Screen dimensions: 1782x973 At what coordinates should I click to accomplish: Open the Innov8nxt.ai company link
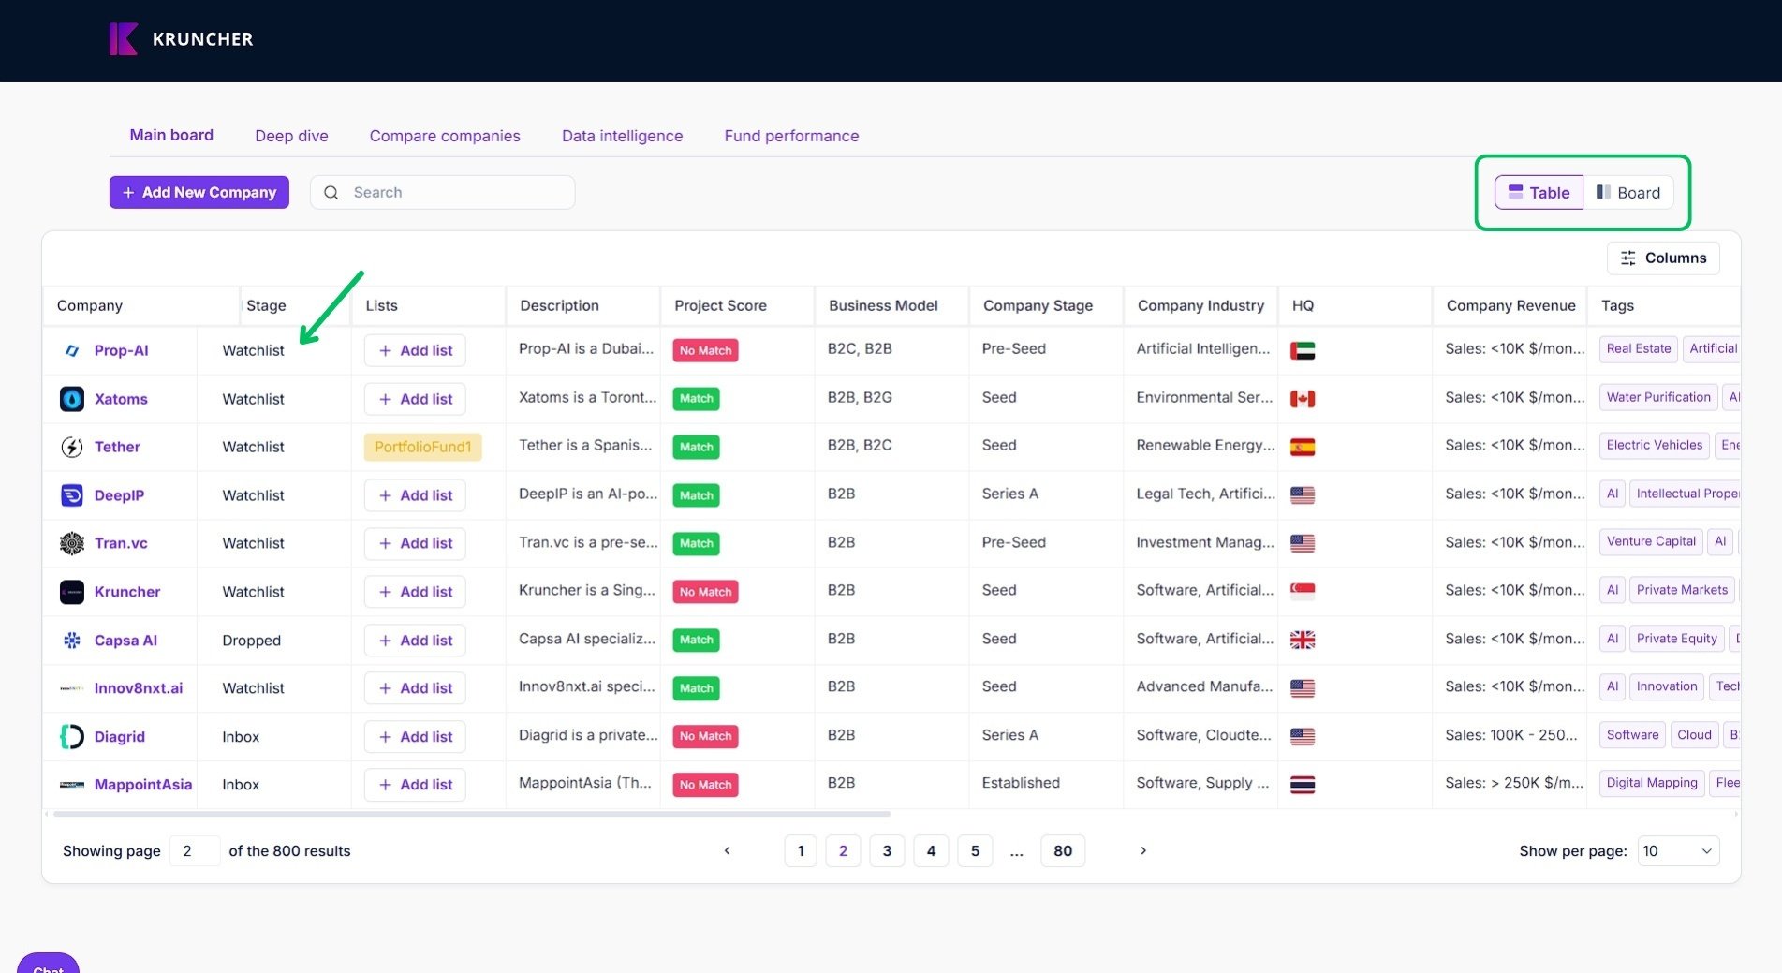tap(139, 688)
